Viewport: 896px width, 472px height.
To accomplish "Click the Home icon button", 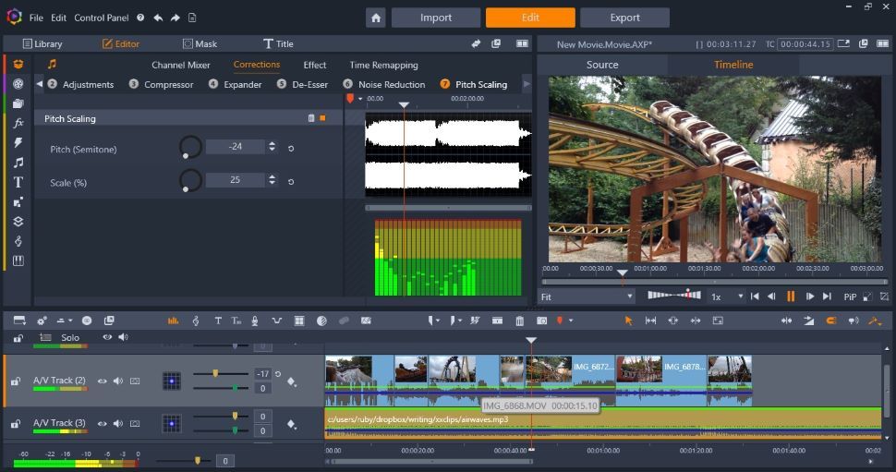I will tap(375, 18).
